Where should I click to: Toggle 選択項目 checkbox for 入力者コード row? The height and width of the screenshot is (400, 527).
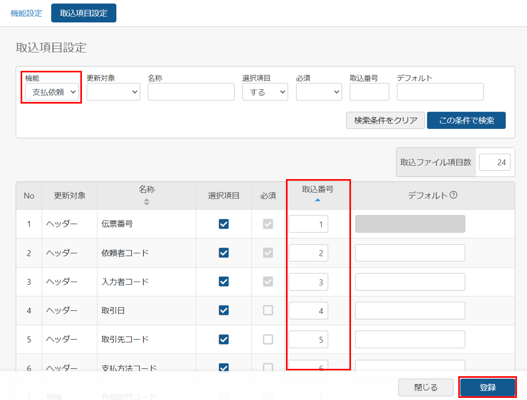[x=224, y=282]
